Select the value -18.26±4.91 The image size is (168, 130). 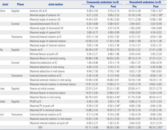[134, 119]
